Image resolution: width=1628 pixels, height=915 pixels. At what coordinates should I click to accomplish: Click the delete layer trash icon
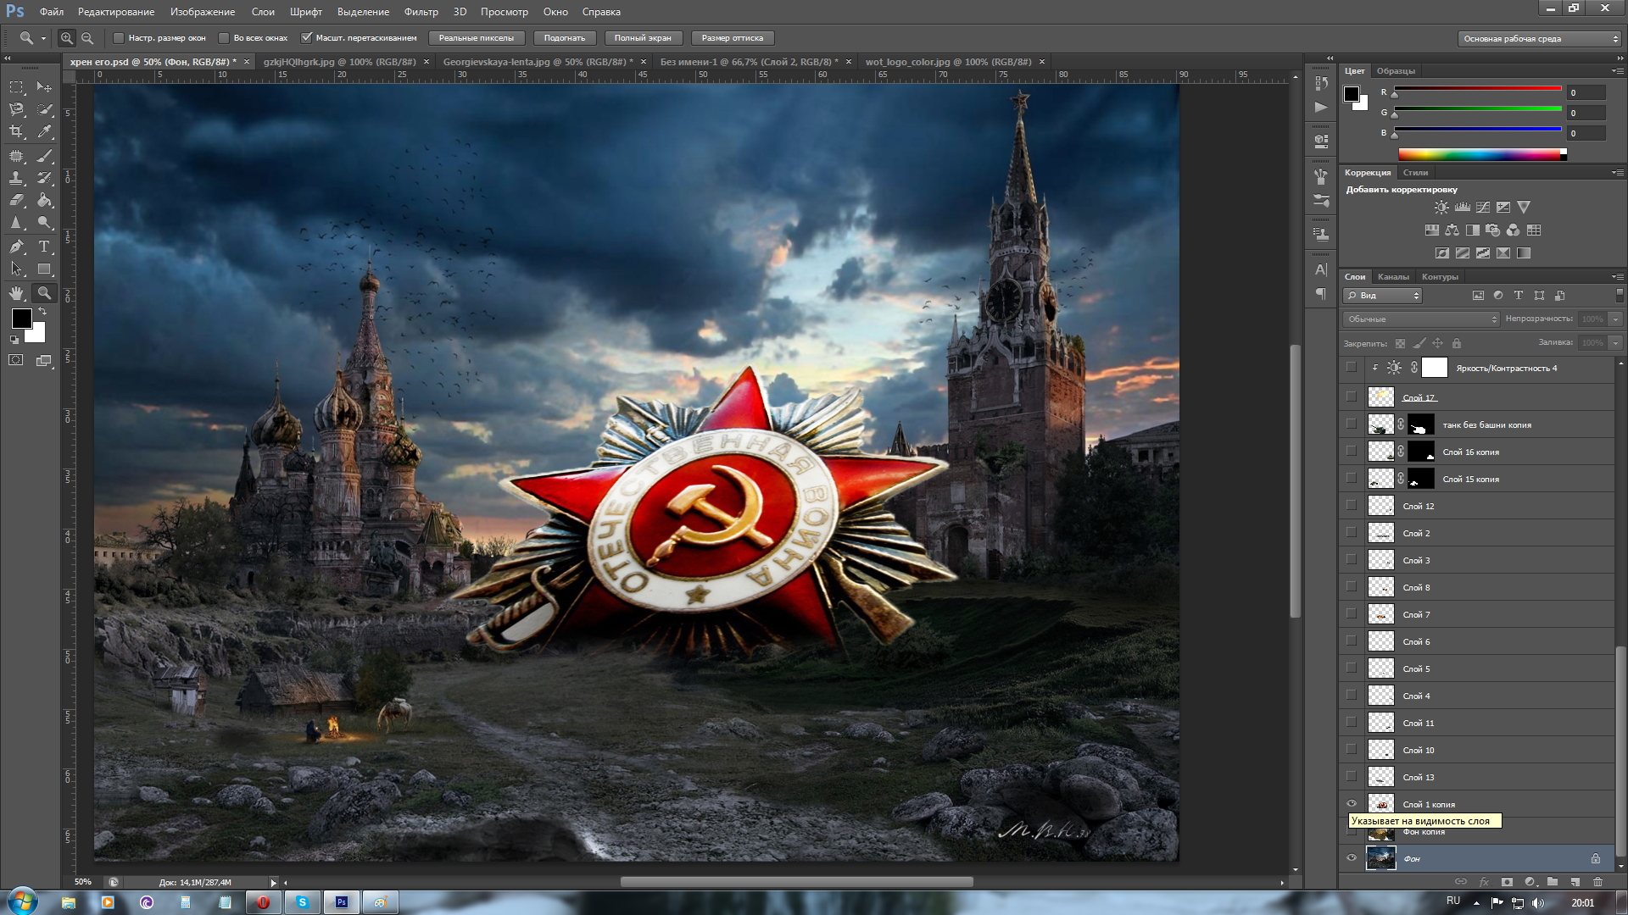click(1597, 882)
